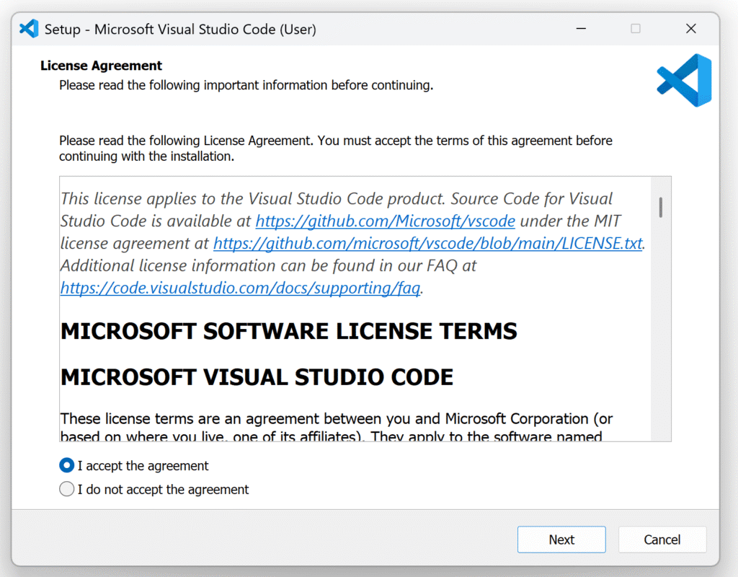The image size is (738, 577).
Task: Click the MICROSOFT SOFTWARE LICENSE TERMS heading
Action: click(x=288, y=331)
